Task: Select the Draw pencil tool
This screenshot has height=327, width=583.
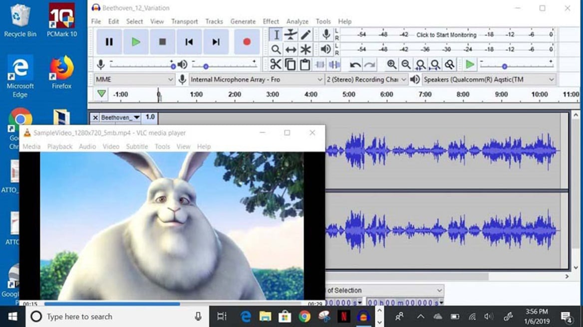Action: pyautogui.click(x=305, y=35)
